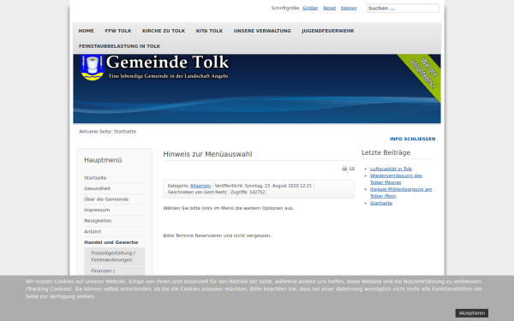514x321 pixels.
Task: Click the Zugriffe: 142752 text
Action: (x=248, y=193)
